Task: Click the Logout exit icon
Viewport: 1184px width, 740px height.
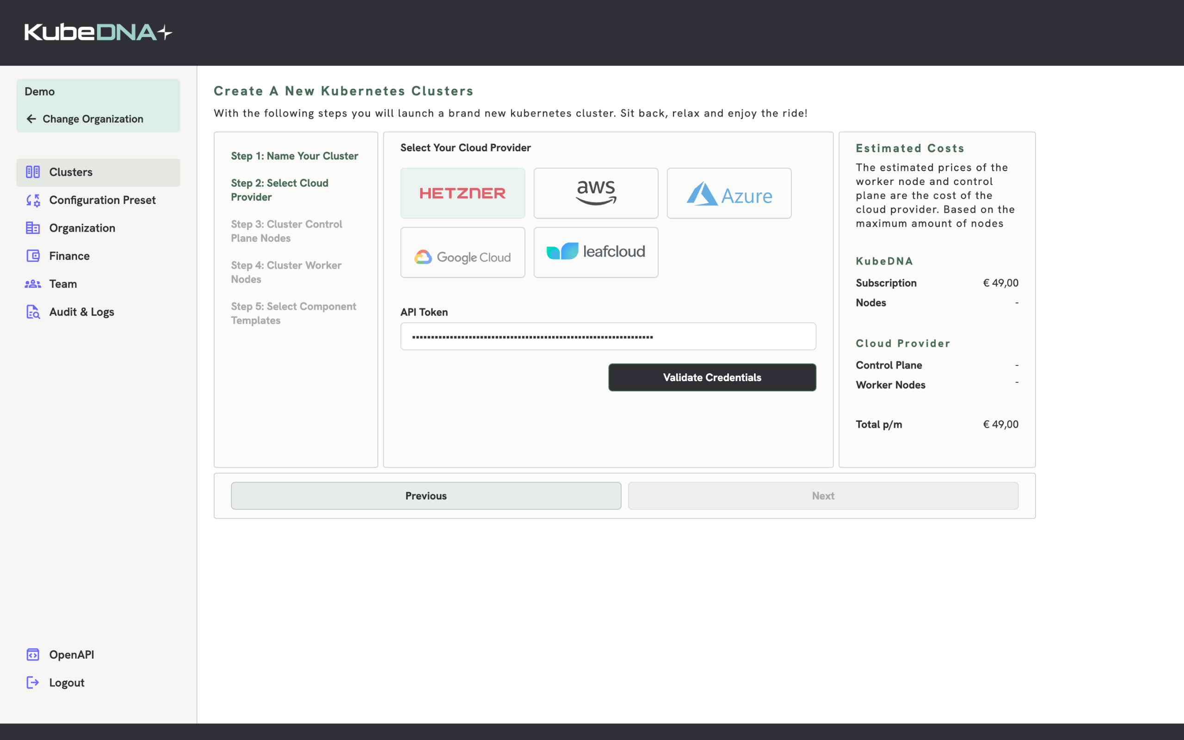Action: 33,683
